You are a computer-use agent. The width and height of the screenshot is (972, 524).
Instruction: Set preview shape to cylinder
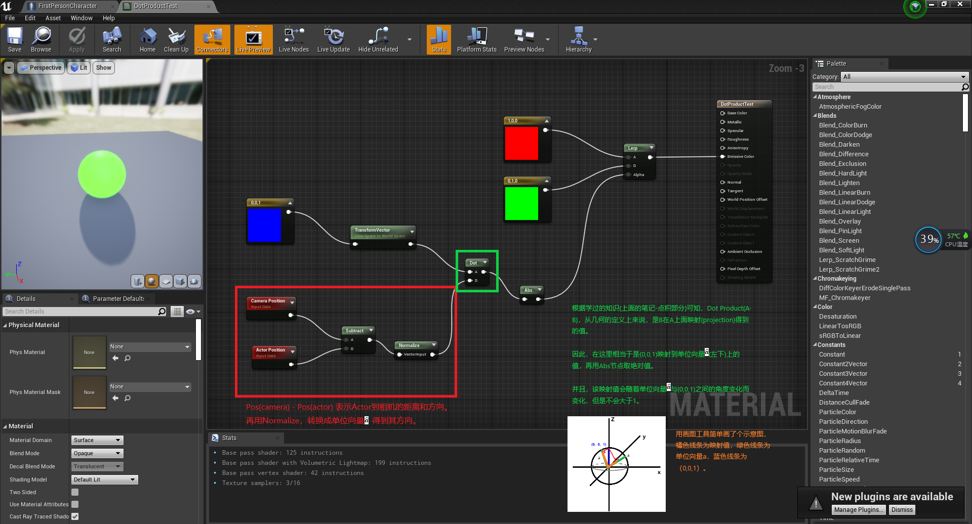(x=138, y=281)
